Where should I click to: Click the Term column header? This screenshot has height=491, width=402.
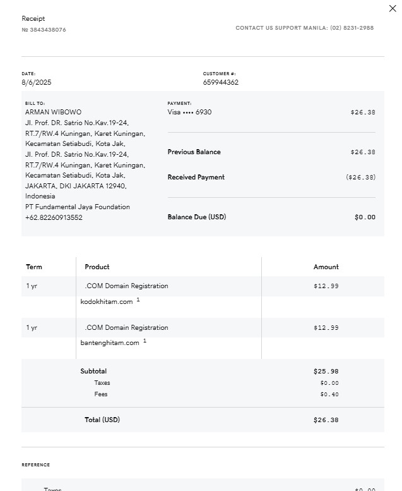(x=34, y=267)
